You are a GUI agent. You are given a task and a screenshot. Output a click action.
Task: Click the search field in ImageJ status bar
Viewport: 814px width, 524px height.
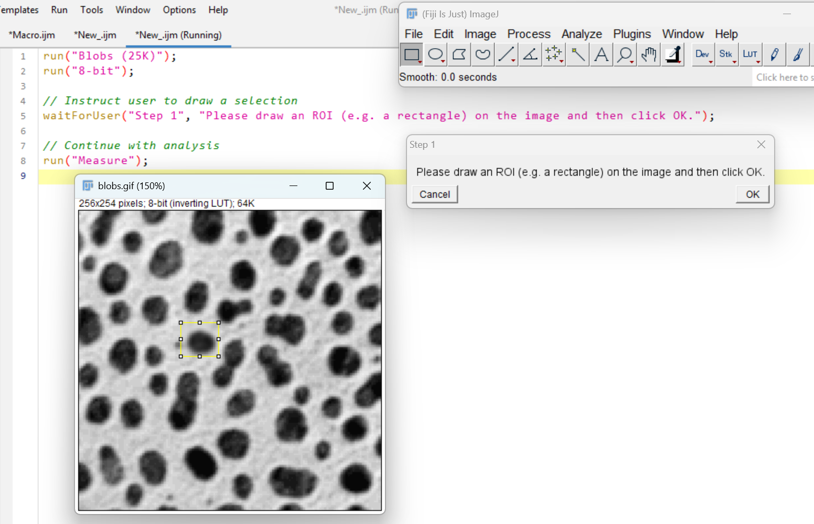click(x=784, y=77)
